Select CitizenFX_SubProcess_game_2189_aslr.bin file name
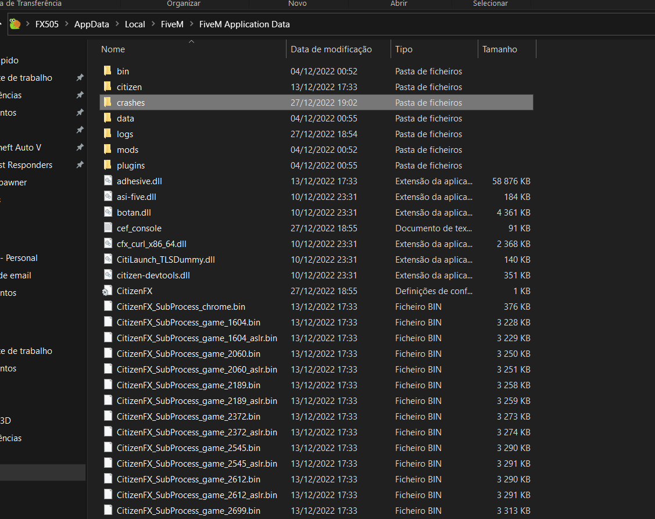The width and height of the screenshot is (655, 519). click(197, 401)
